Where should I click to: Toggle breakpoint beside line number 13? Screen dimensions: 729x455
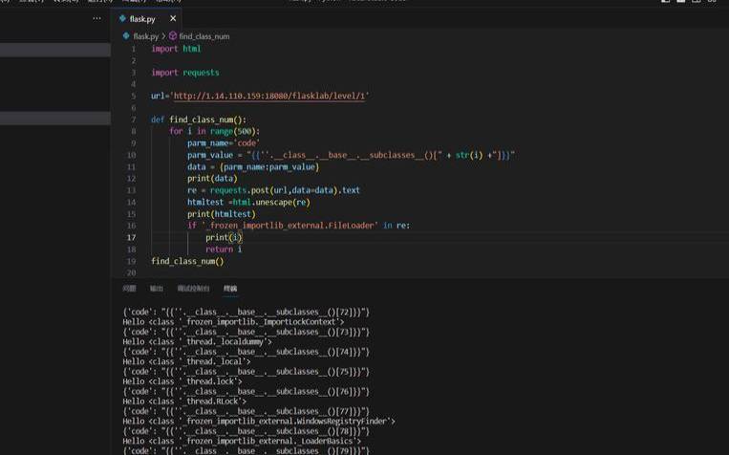coord(120,190)
